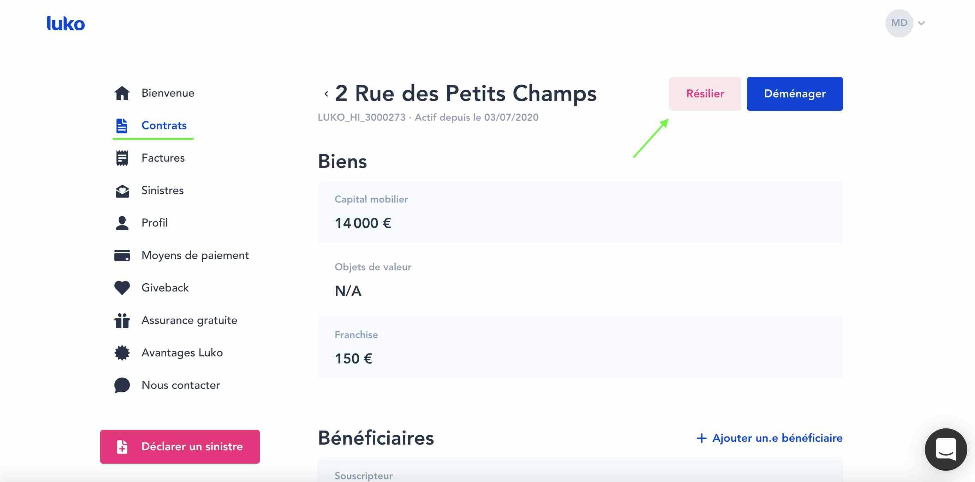The height and width of the screenshot is (482, 975).
Task: Click Ajouter un.e bénéficiaire link
Action: pos(769,438)
